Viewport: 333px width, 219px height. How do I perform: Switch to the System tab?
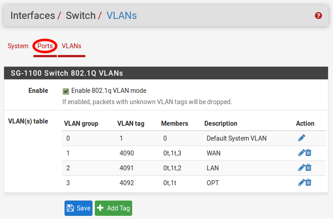pos(18,46)
